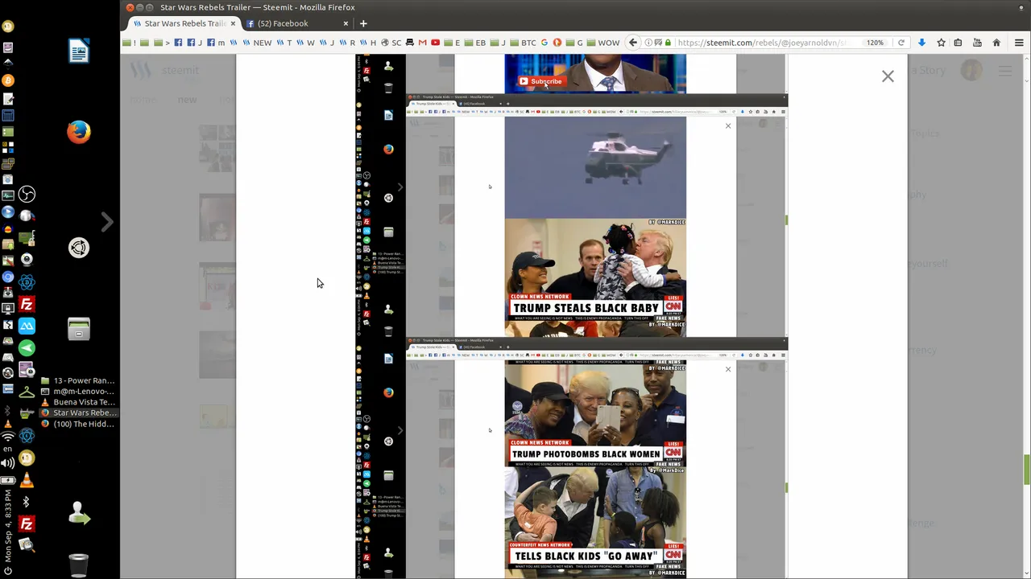Reload the current page
The height and width of the screenshot is (579, 1031).
tap(901, 43)
